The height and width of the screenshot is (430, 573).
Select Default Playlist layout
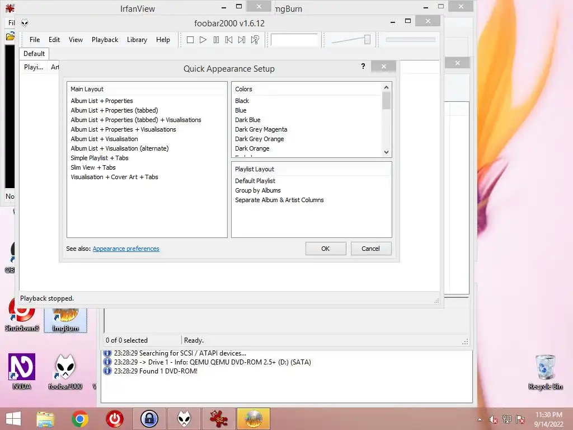coord(255,181)
